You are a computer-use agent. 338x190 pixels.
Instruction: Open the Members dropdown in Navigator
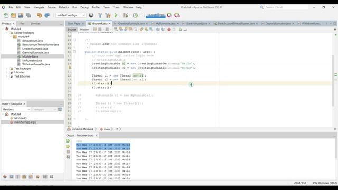pos(16,109)
